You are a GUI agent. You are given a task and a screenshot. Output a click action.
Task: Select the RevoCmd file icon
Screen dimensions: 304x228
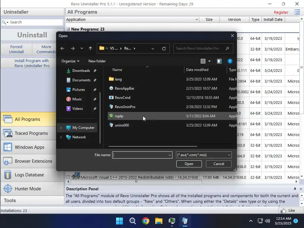point(111,97)
